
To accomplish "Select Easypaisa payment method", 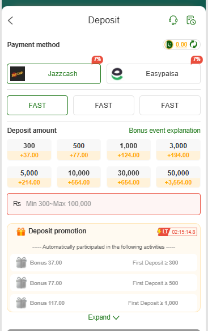I will [x=154, y=74].
